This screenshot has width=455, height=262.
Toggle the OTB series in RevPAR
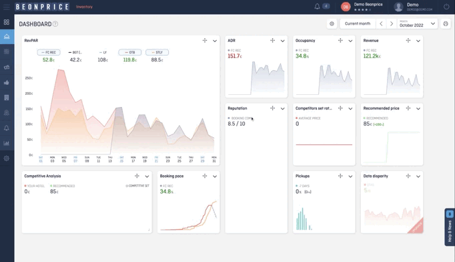coord(130,52)
